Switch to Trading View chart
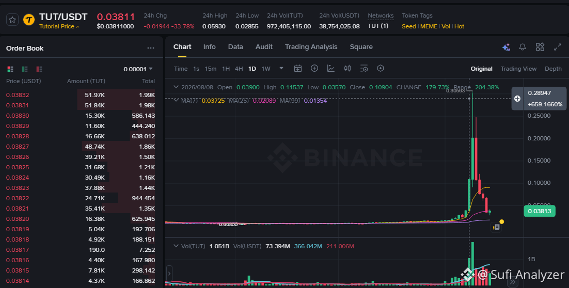The width and height of the screenshot is (569, 288). coord(518,69)
